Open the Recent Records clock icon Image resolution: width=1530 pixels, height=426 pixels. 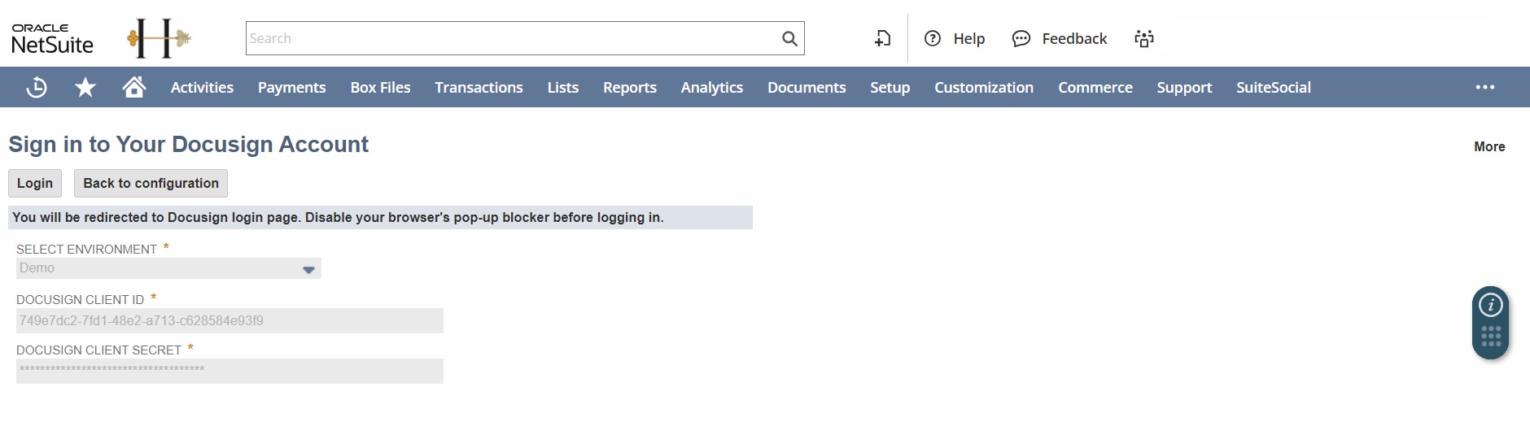click(37, 87)
